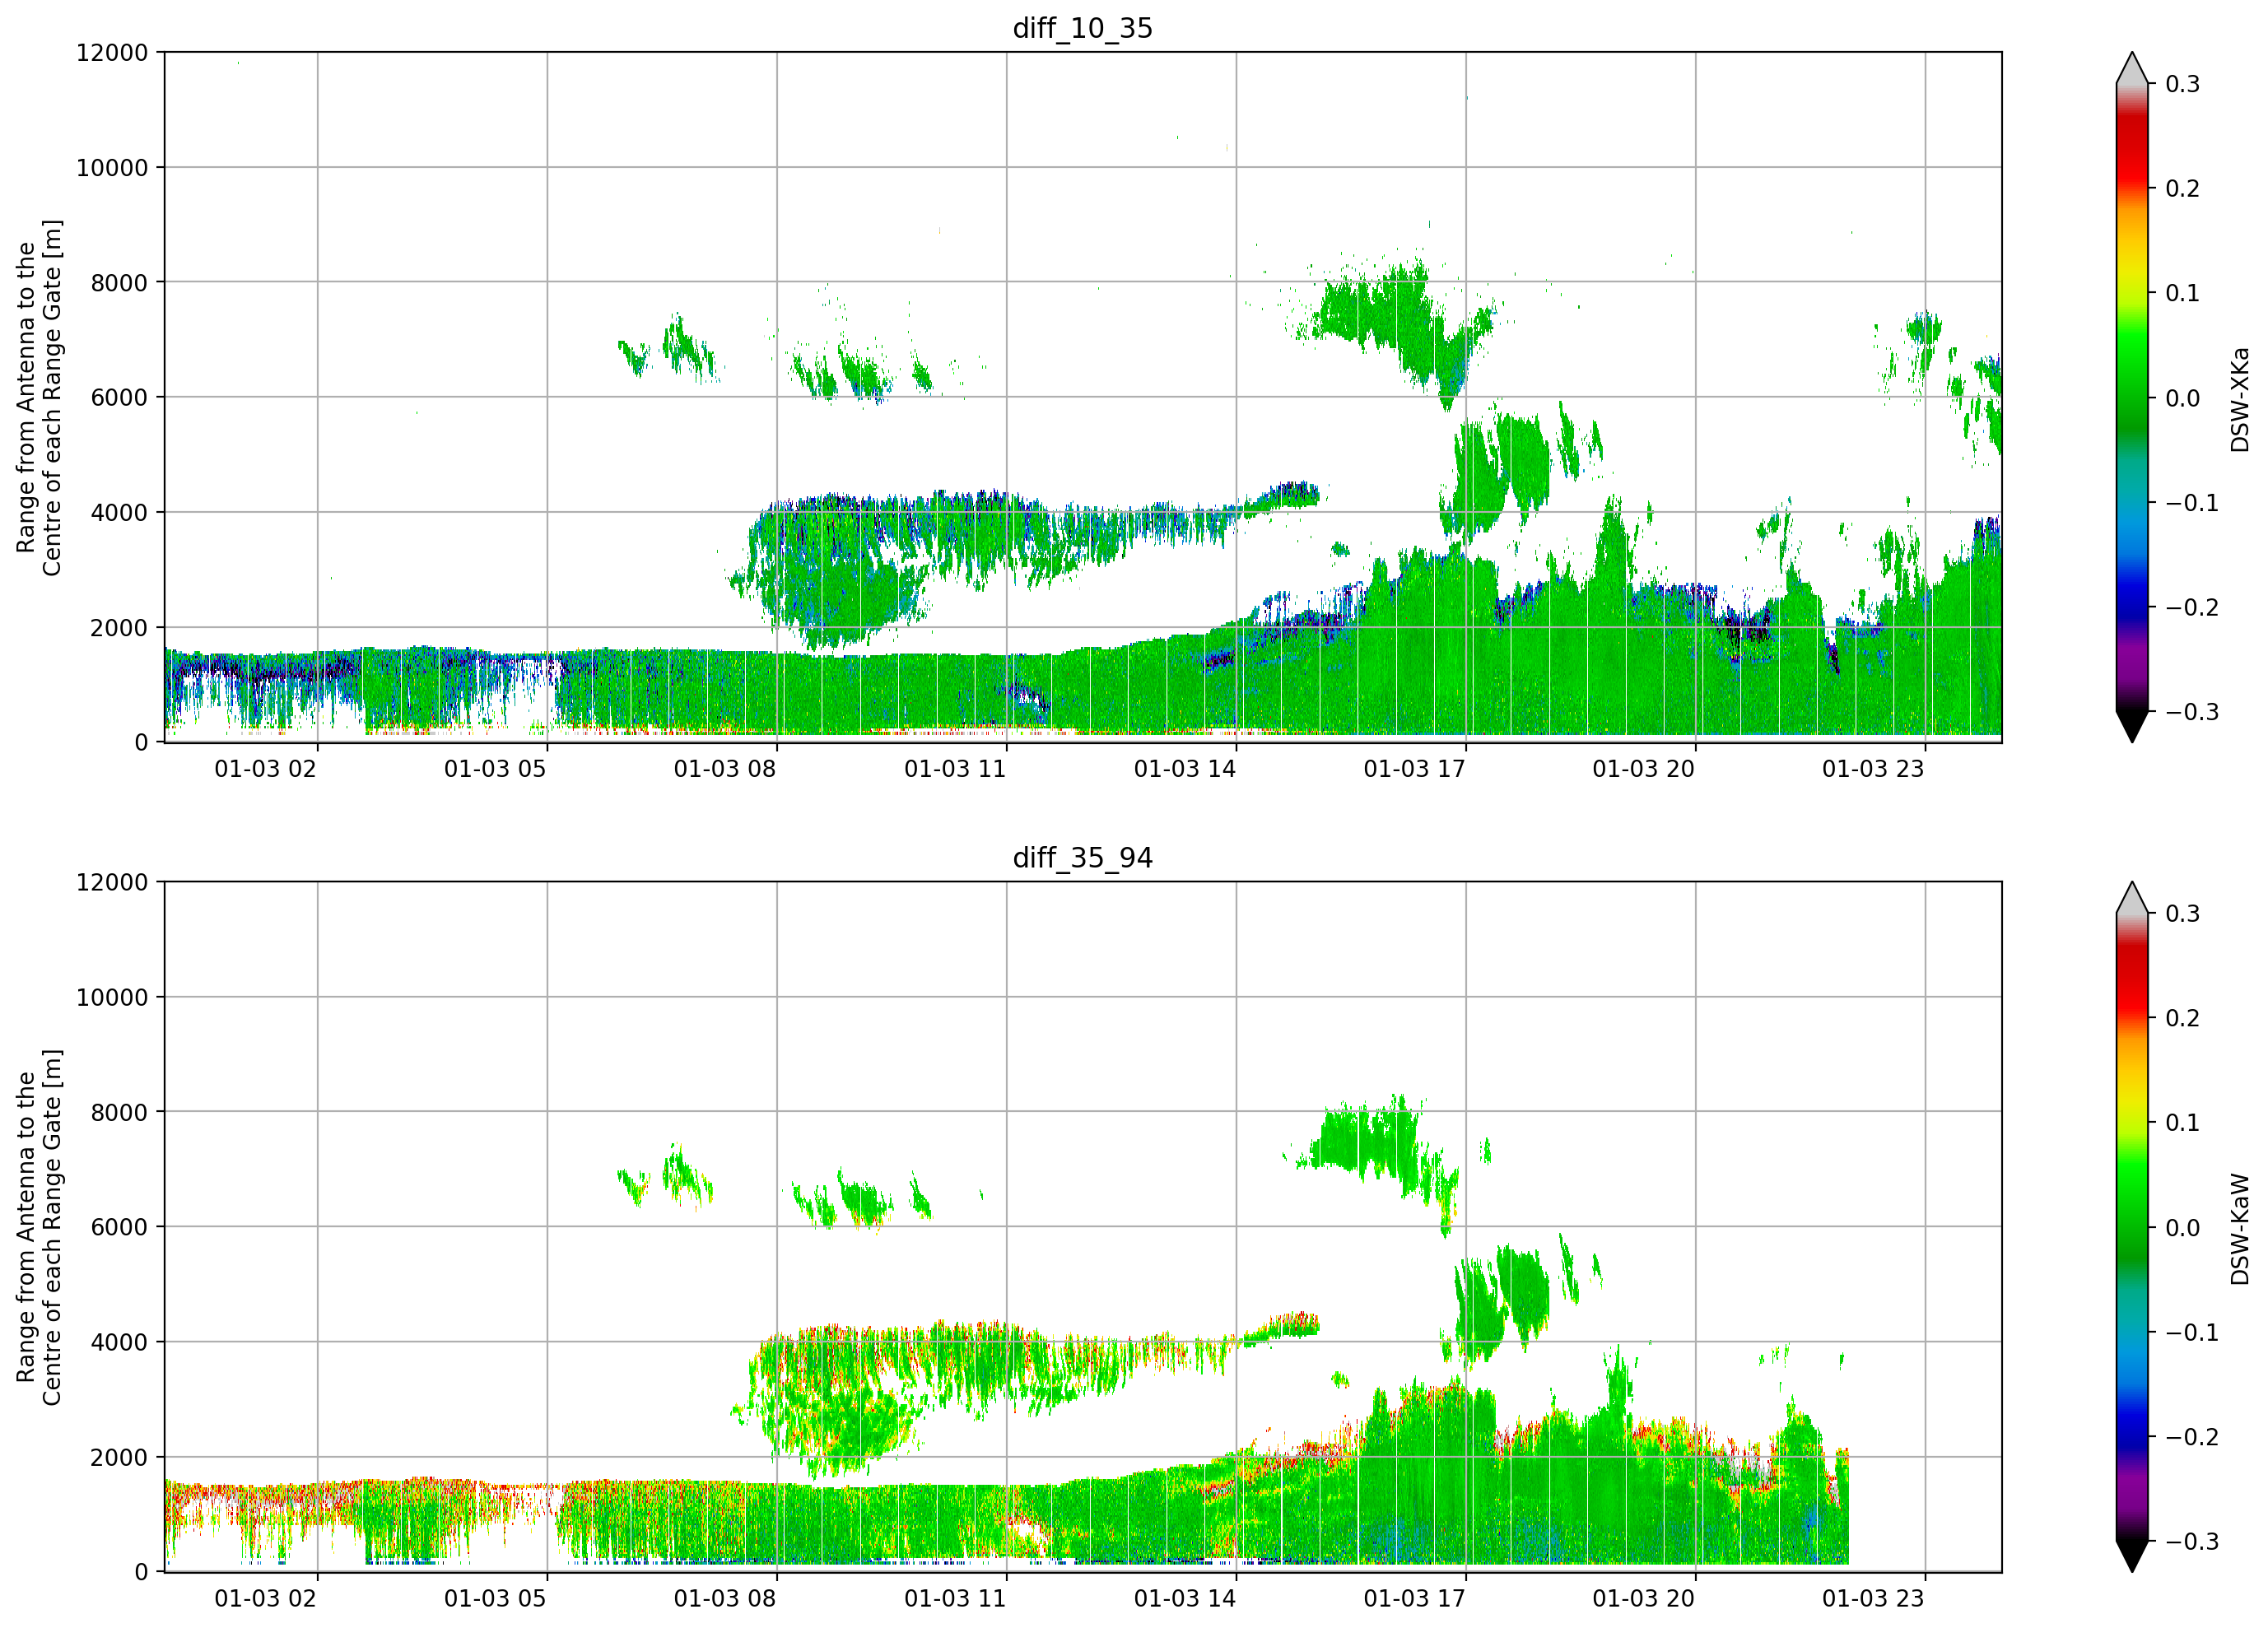Click the 01-03 17 x-axis label in bottom plot
This screenshot has width=2268, height=1628.
click(1414, 1598)
